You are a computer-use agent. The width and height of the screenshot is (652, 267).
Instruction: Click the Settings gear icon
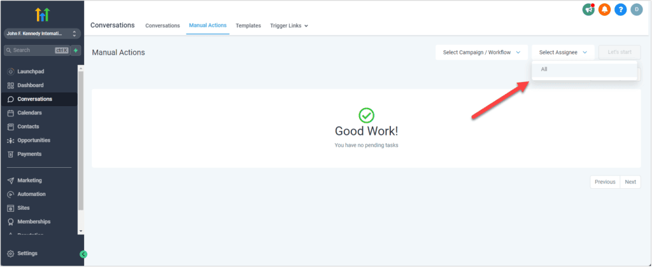click(x=11, y=253)
